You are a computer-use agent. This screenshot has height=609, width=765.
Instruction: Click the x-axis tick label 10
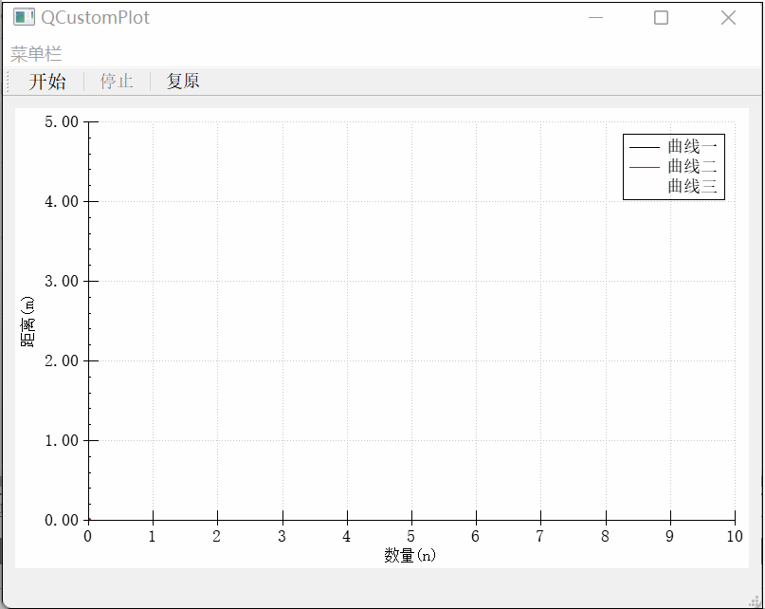click(x=735, y=537)
